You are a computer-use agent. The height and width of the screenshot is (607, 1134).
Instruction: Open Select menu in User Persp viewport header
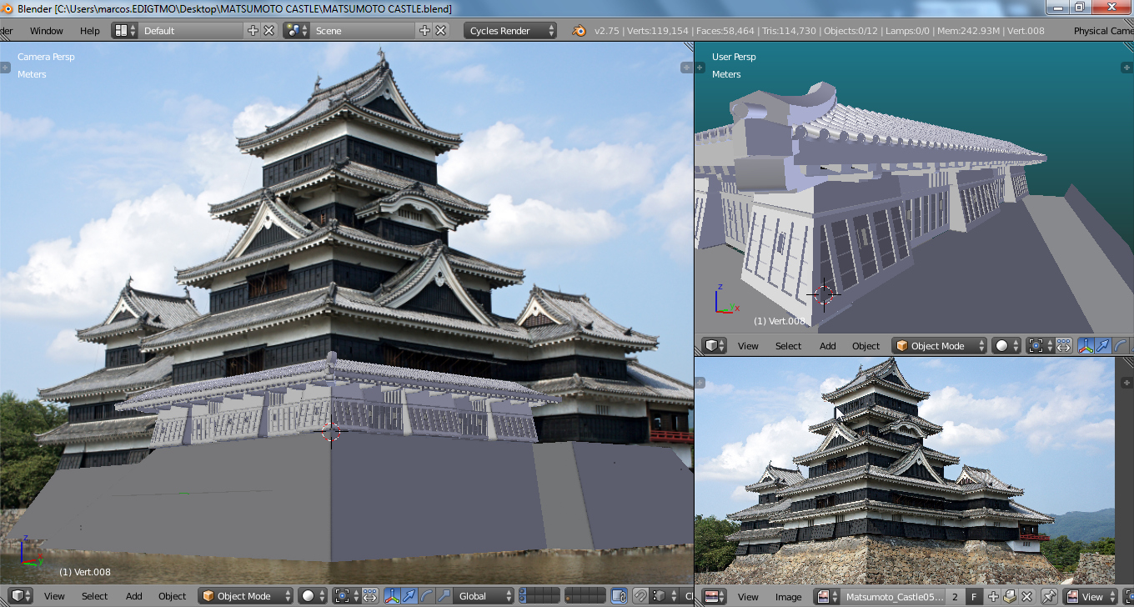pos(788,346)
